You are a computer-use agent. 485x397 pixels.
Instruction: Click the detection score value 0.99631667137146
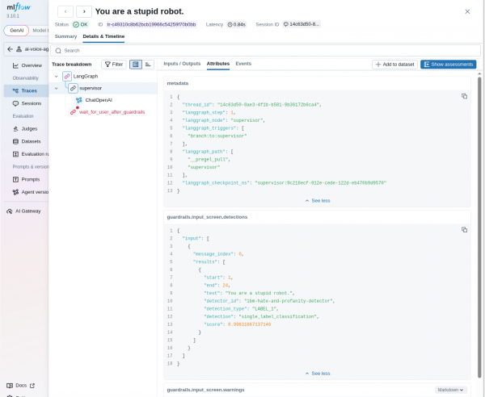249,324
